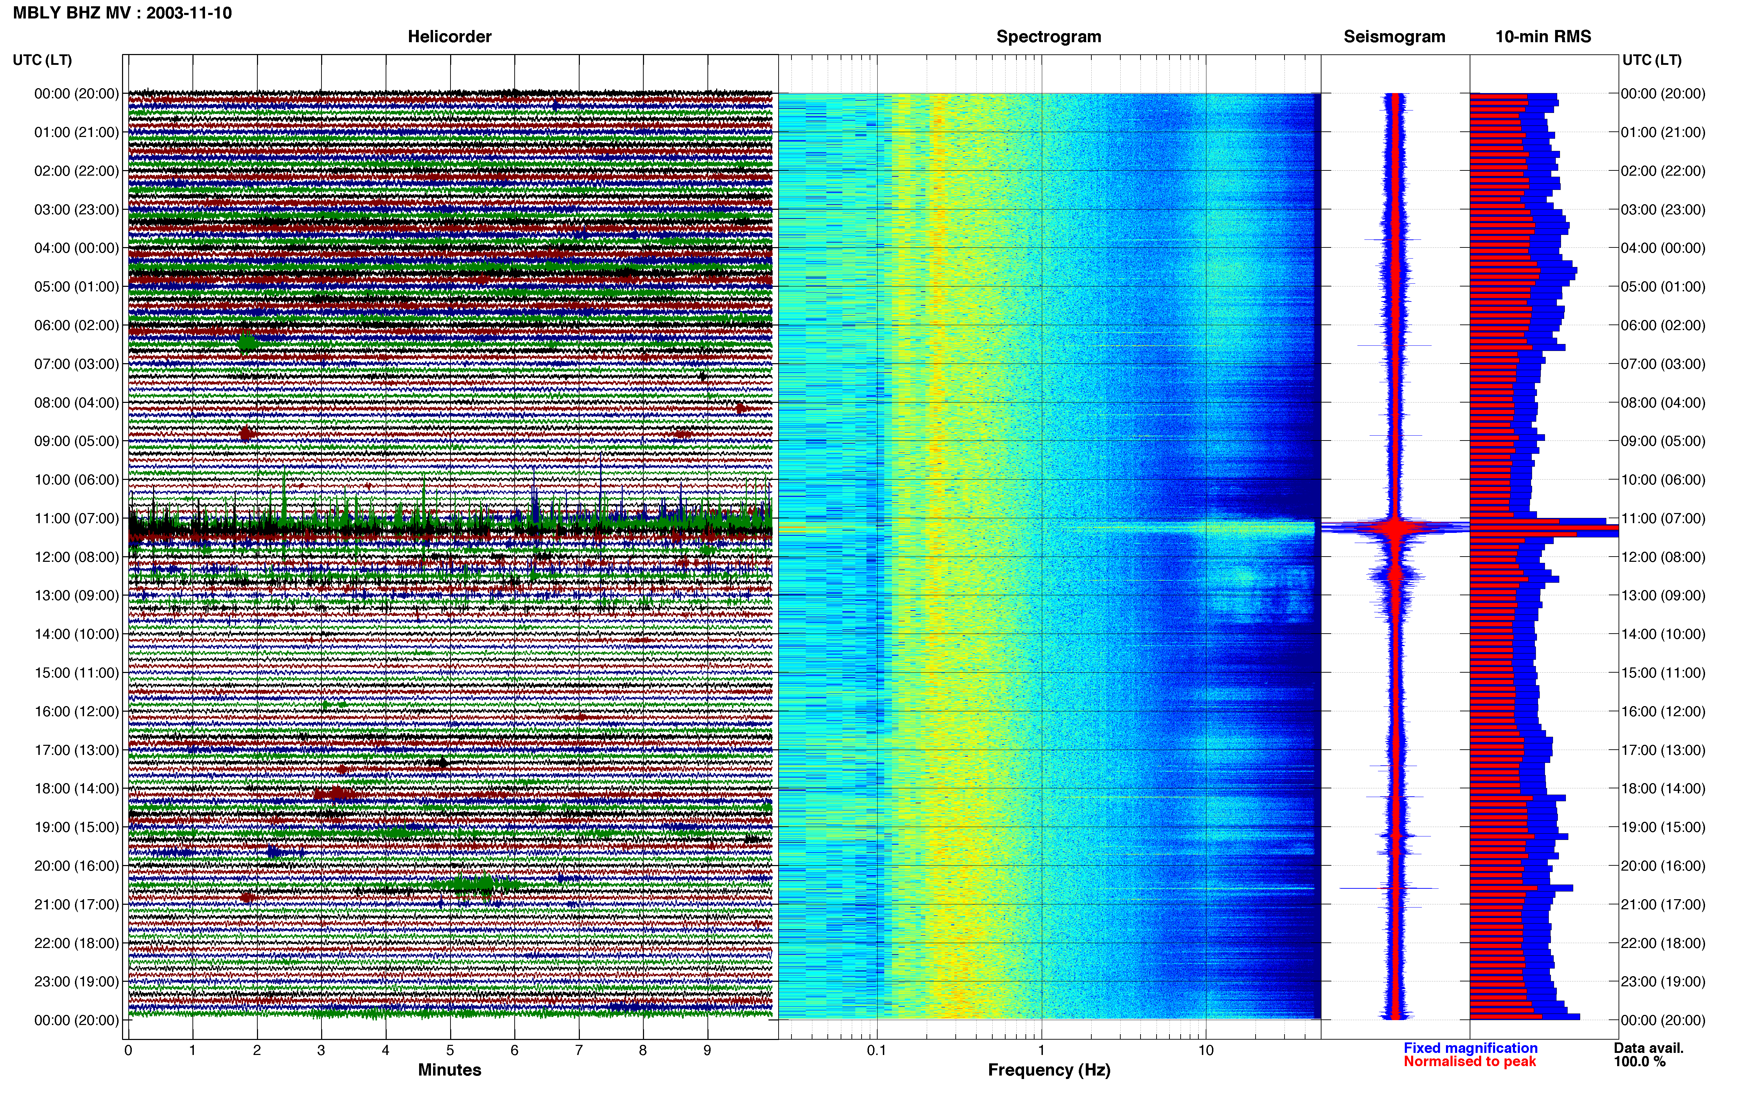Click the Seismogram panel heading
This screenshot has width=1750, height=1094.
tap(1394, 37)
